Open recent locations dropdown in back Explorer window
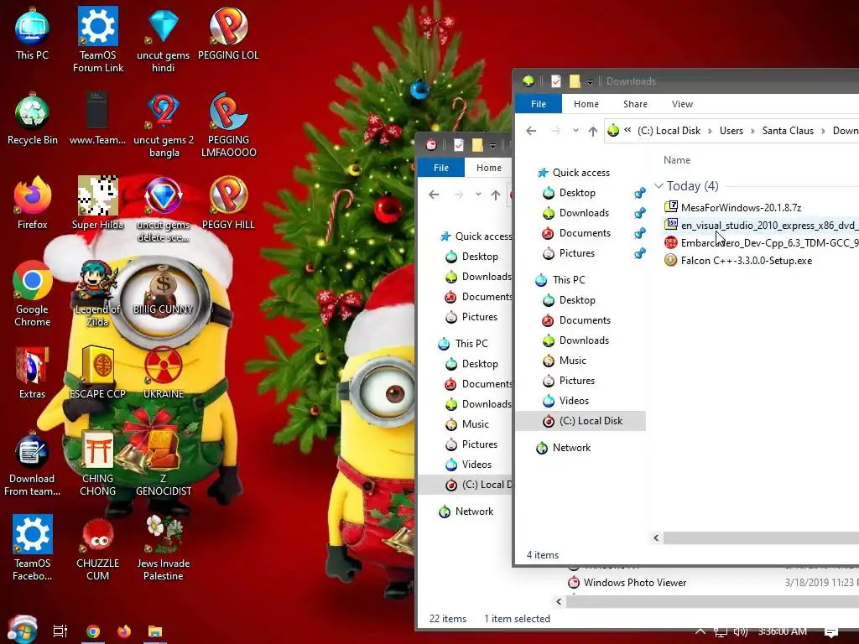Viewport: 859px width, 644px height. [478, 195]
